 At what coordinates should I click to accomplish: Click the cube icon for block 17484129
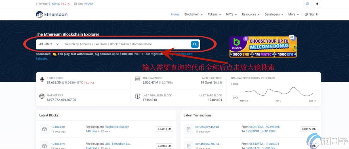45,146
